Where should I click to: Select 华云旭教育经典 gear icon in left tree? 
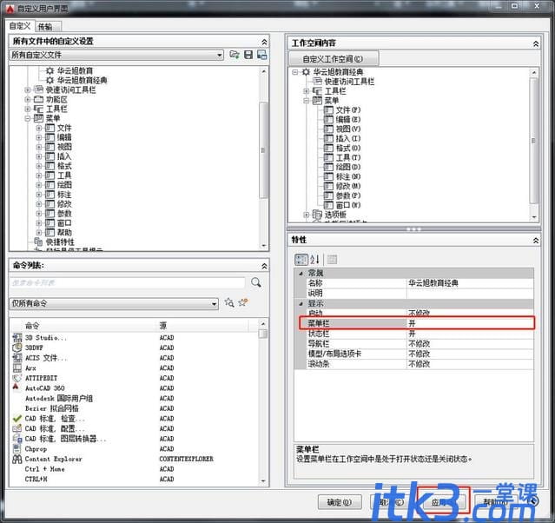click(50, 81)
